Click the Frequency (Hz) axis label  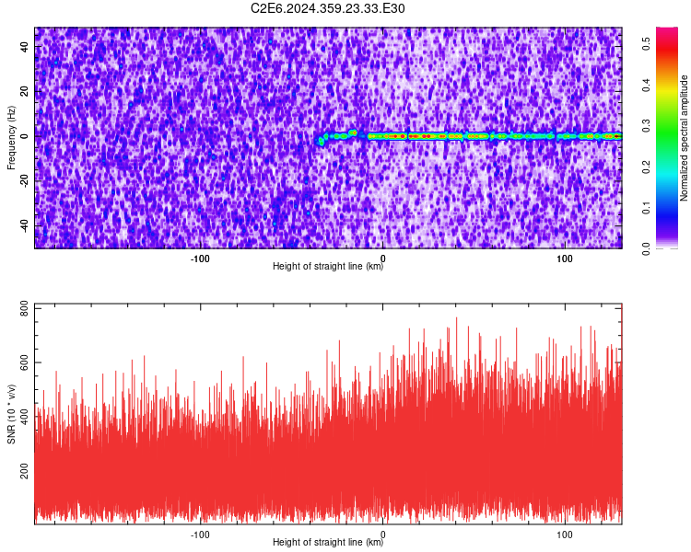point(11,137)
